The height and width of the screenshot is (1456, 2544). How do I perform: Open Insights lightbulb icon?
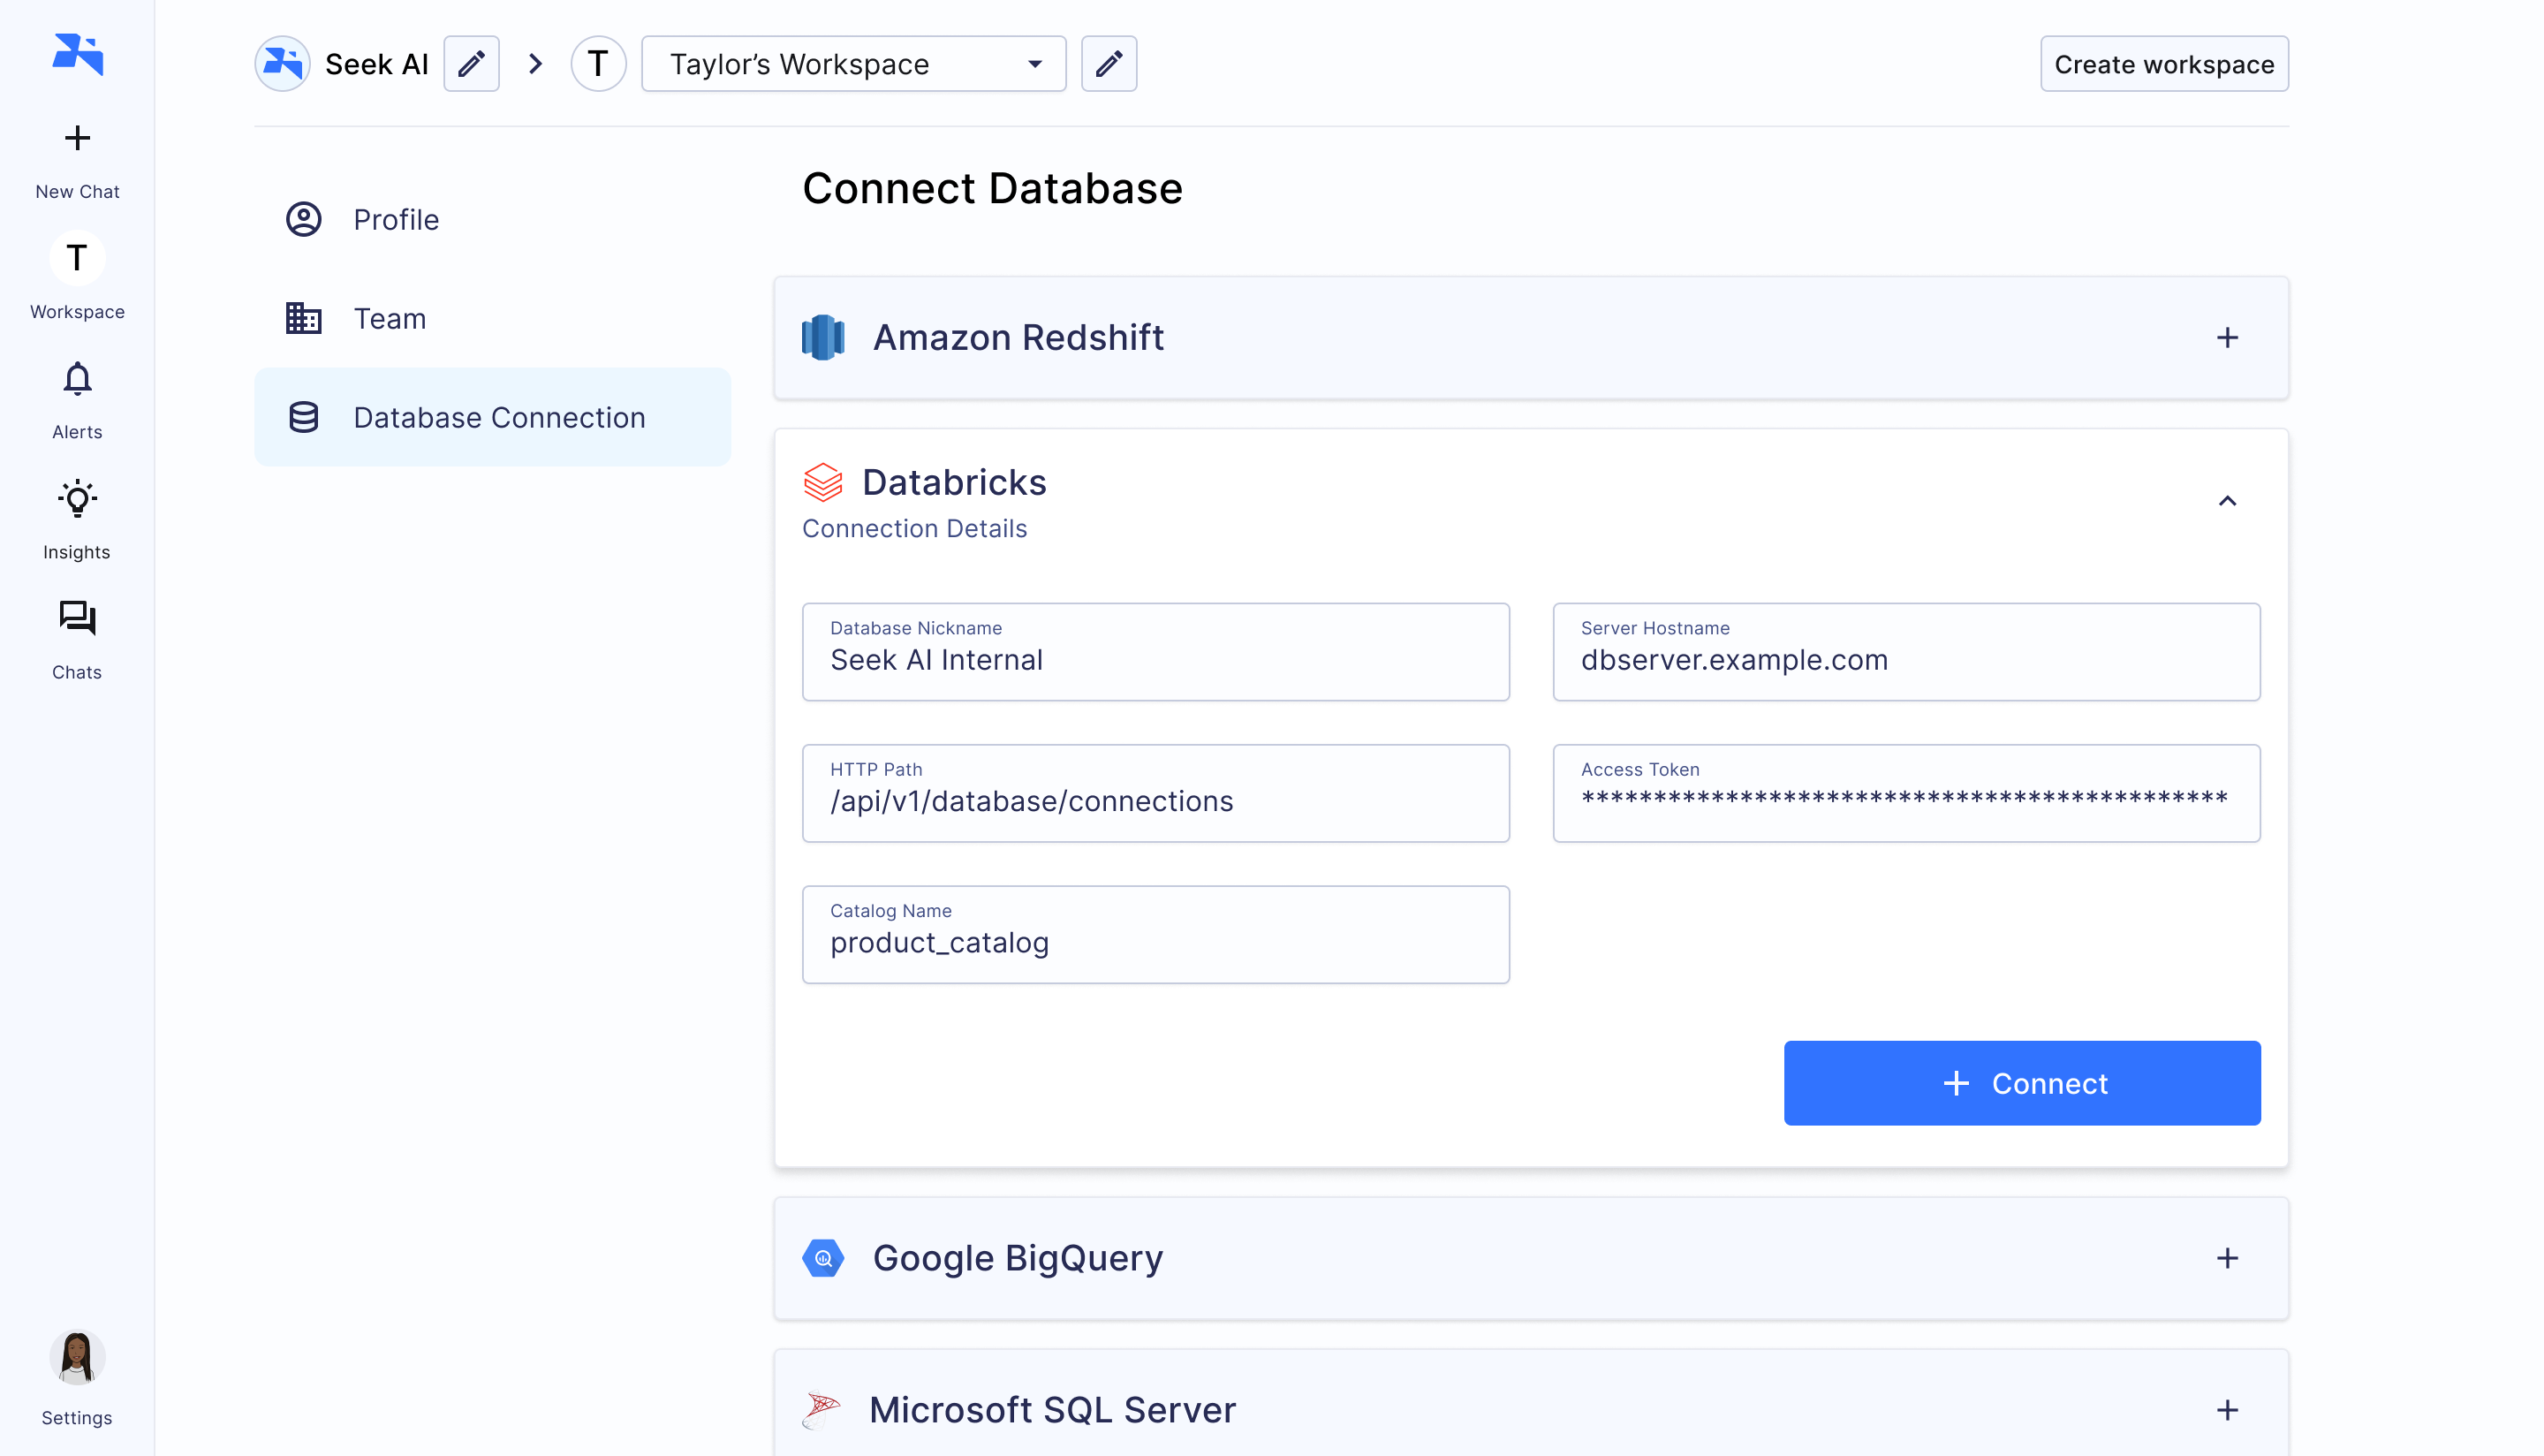tap(77, 500)
